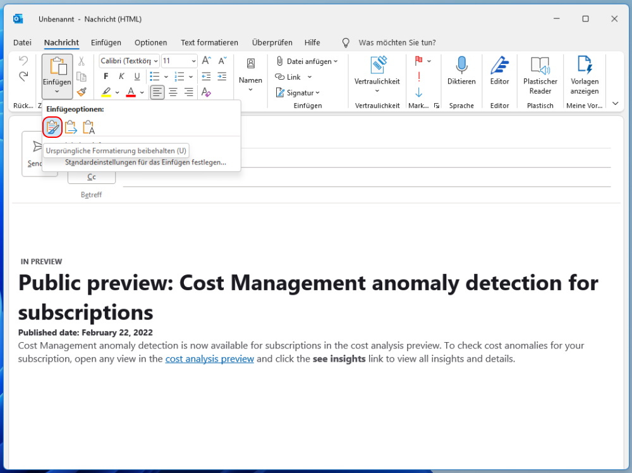Click the IN PREVIEW label text
This screenshot has width=632, height=473.
[41, 262]
